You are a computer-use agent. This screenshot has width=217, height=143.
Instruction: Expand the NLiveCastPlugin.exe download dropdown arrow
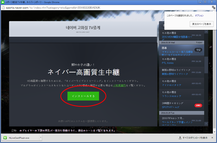pos(41,138)
